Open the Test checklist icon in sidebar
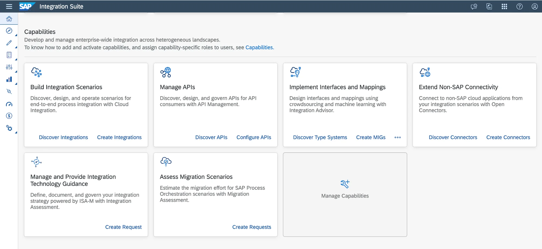 (9, 55)
